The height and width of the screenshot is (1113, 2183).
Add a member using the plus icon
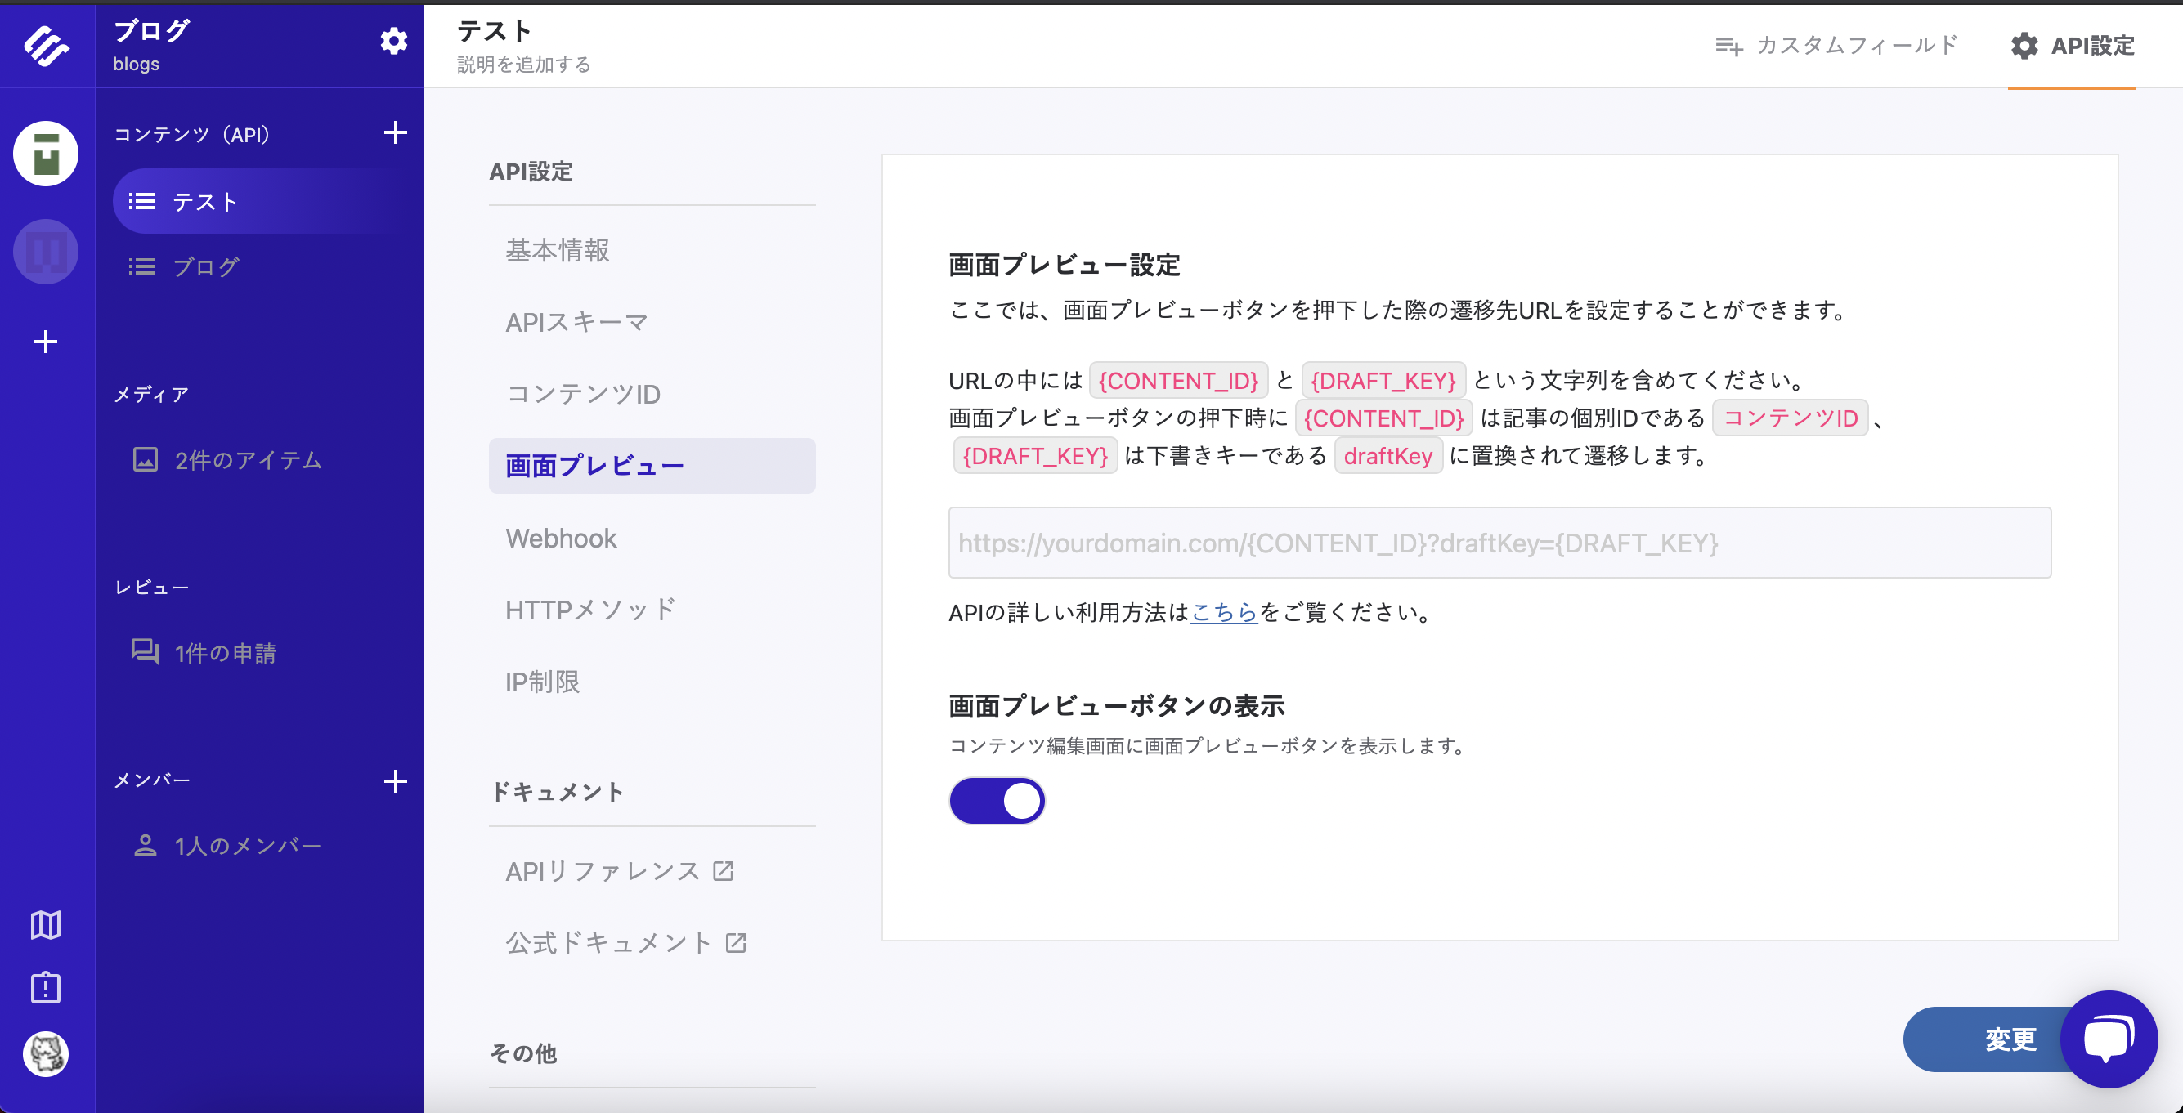pyautogui.click(x=396, y=781)
